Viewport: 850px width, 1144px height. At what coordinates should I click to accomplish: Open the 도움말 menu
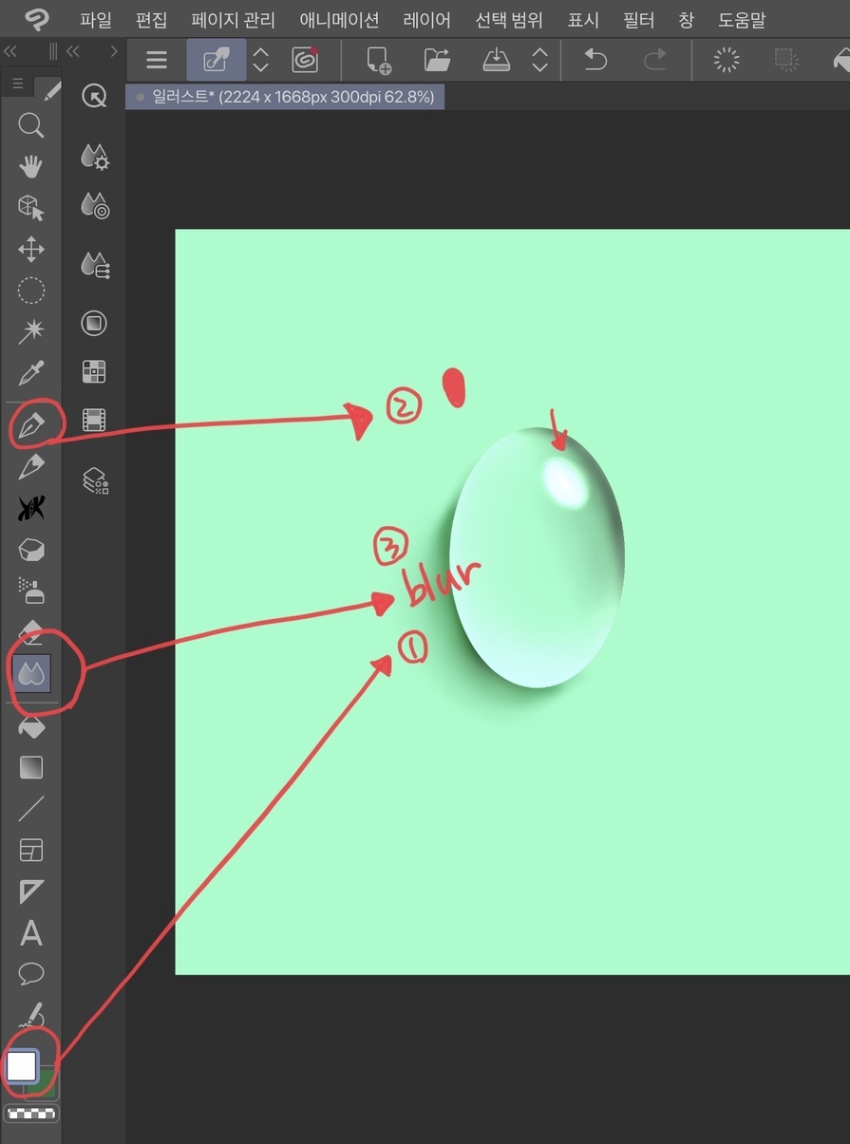[742, 20]
